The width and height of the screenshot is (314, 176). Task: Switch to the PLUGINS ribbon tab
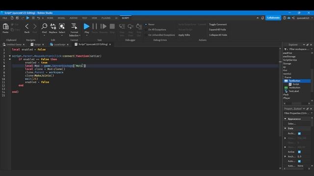[106, 18]
